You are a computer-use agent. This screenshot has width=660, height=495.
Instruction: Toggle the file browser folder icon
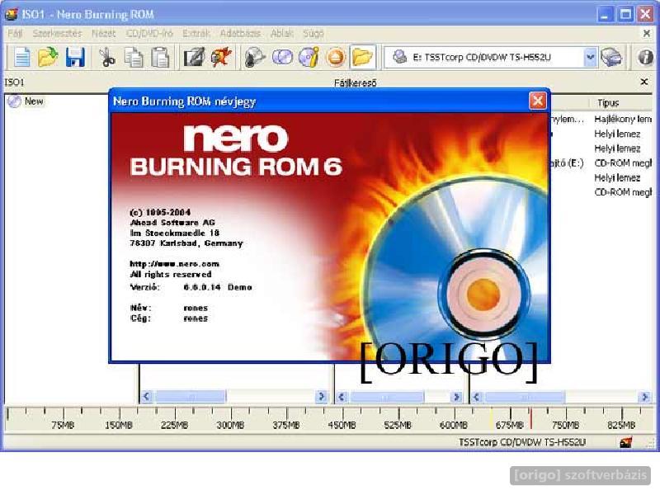tap(362, 57)
